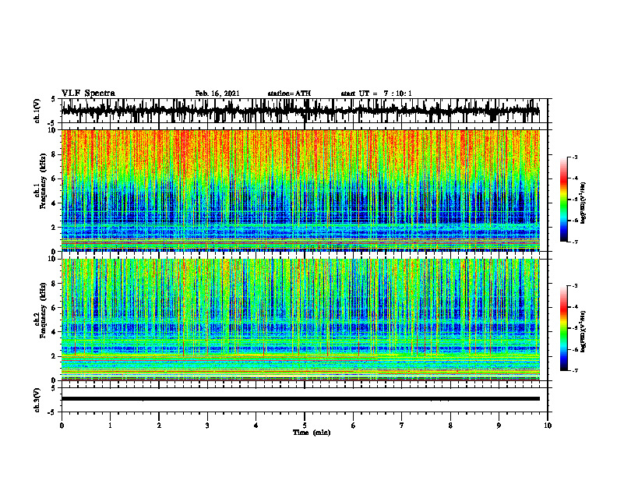
Task: Select the date text "Feb. 16, 2021"
Action: (217, 94)
